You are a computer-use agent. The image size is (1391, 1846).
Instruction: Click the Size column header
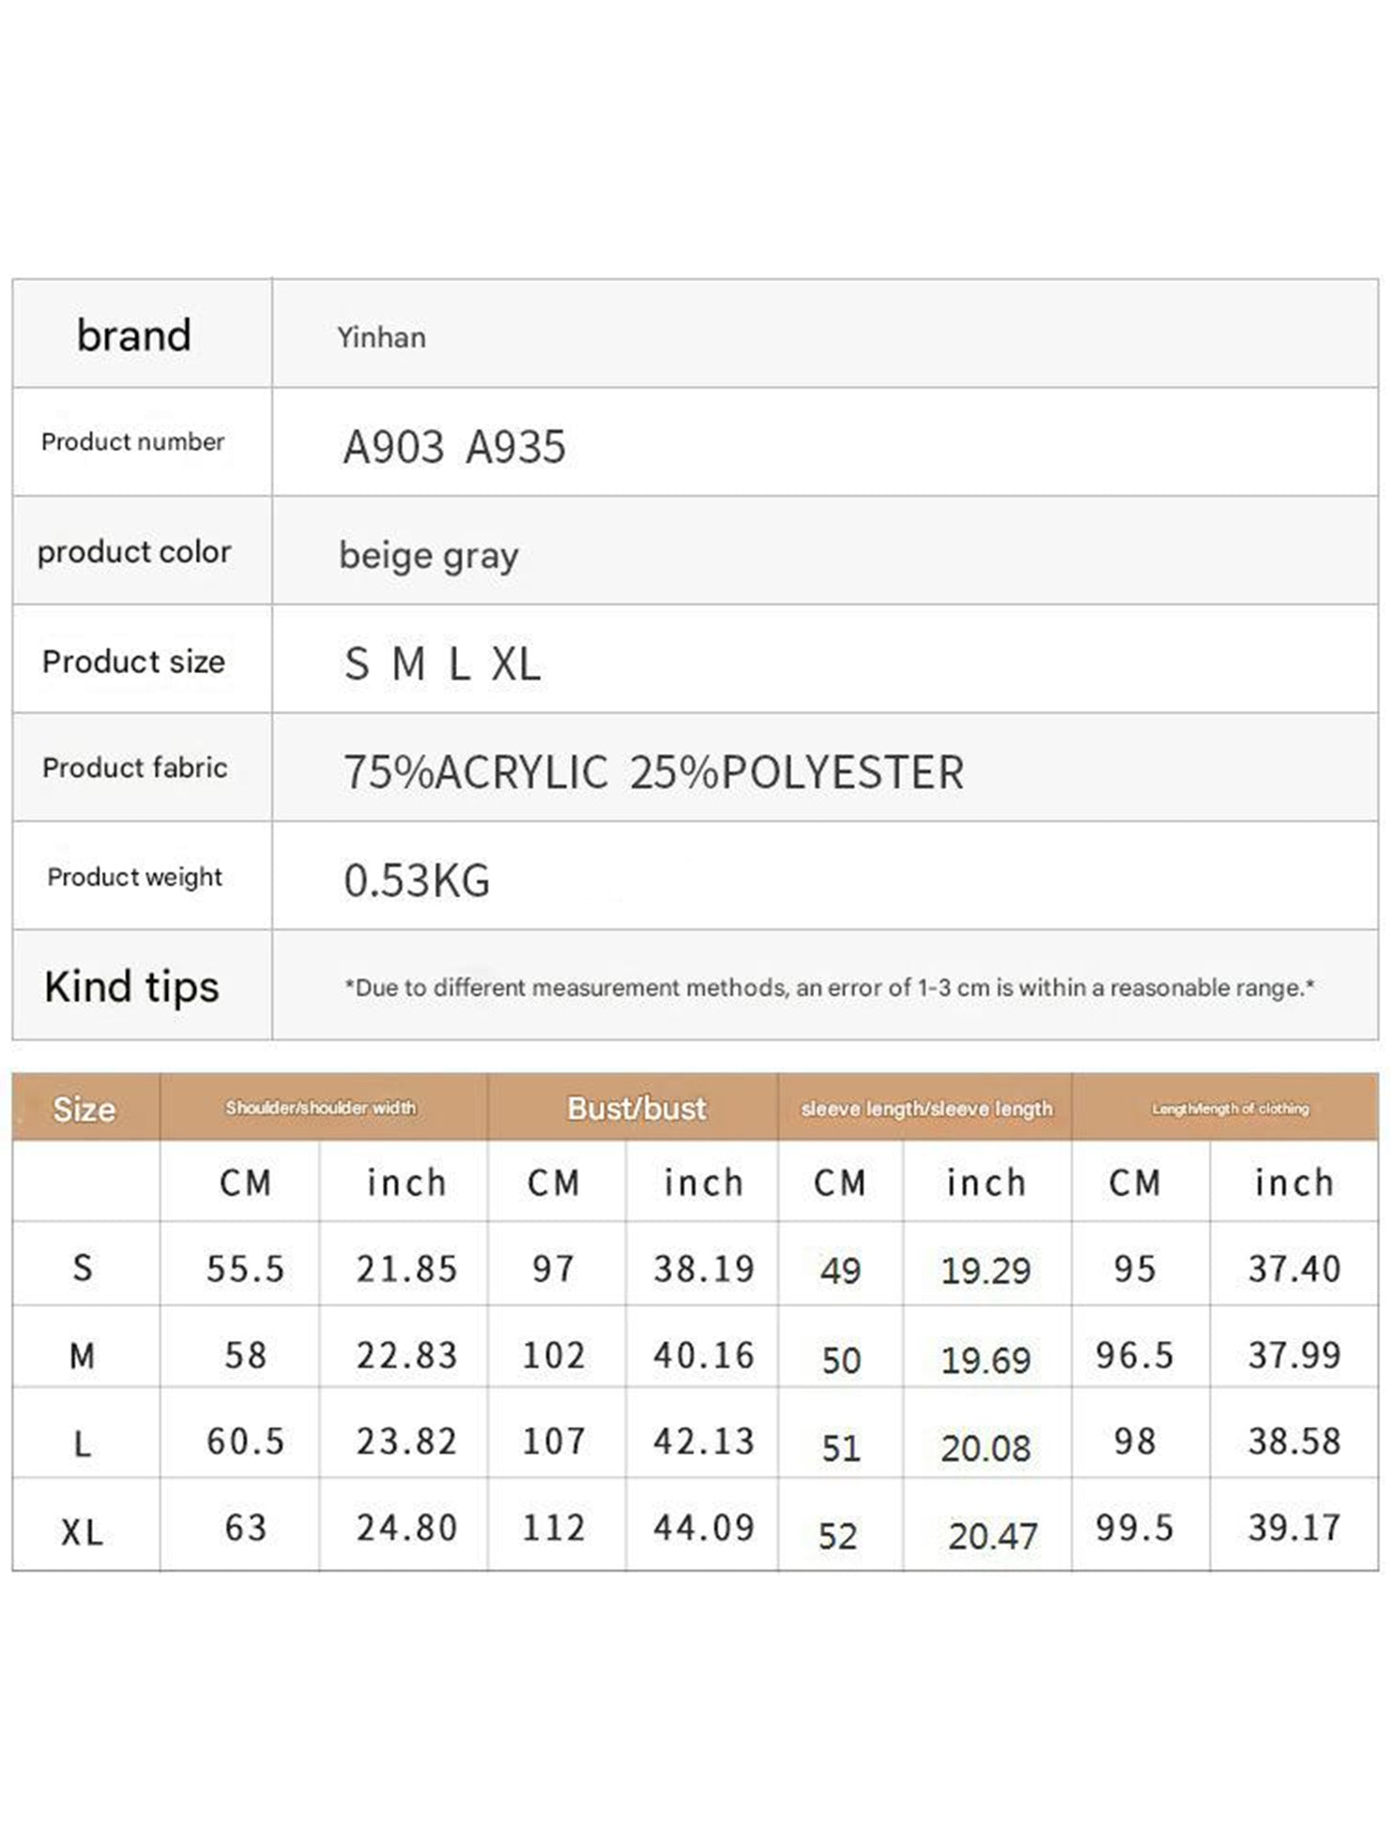tap(84, 1109)
